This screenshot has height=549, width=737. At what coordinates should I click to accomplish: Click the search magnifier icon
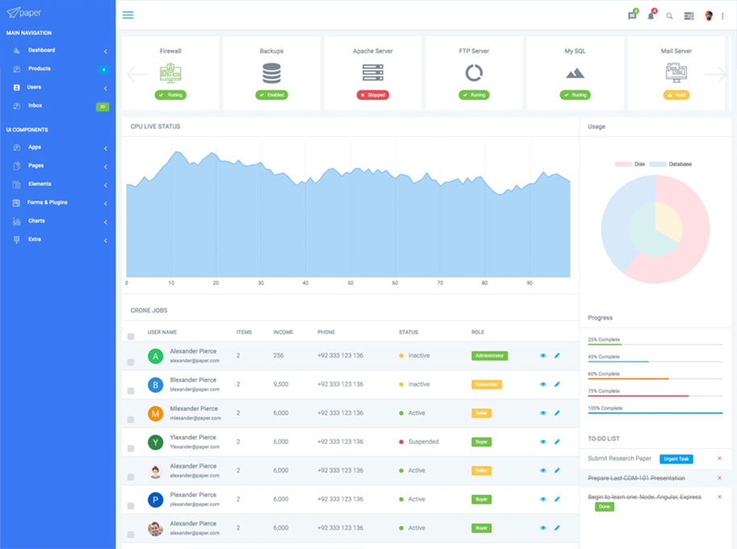[x=669, y=16]
